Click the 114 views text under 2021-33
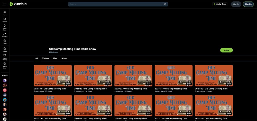Viewport: 257px width, 121px height. [88, 92]
